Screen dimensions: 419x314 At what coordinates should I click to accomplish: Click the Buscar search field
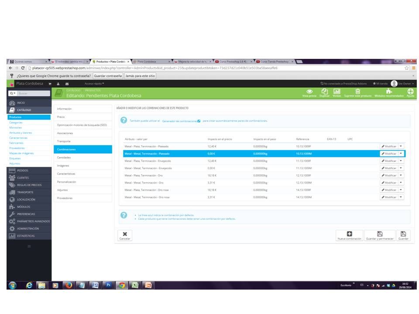pyautogui.click(x=34, y=93)
